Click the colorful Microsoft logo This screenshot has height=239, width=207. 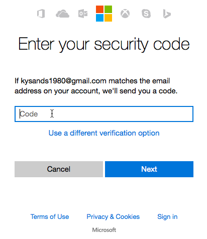(104, 14)
